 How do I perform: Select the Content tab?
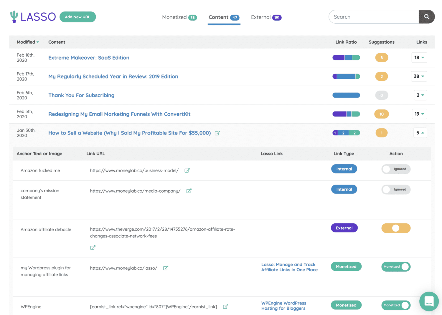tap(224, 17)
